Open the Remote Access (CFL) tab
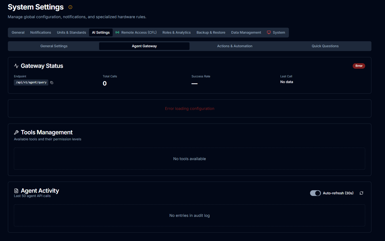This screenshot has height=241, width=385. click(136, 32)
